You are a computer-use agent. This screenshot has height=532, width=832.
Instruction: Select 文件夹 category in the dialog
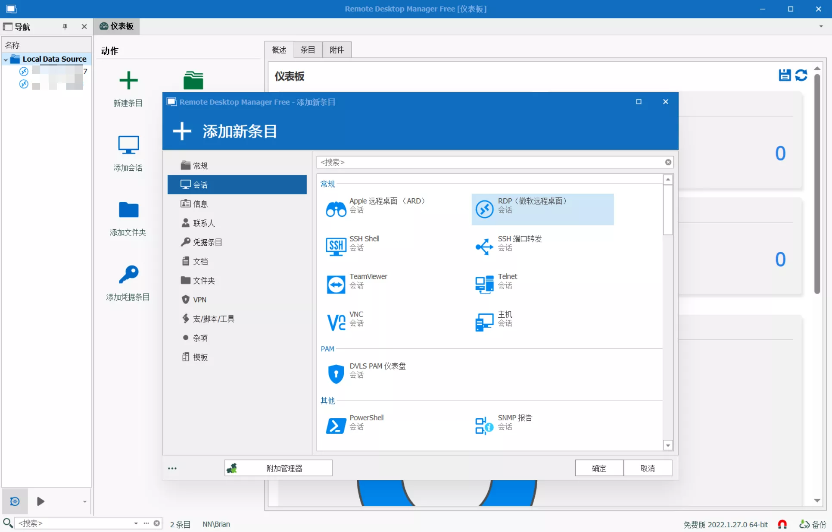[x=237, y=280]
